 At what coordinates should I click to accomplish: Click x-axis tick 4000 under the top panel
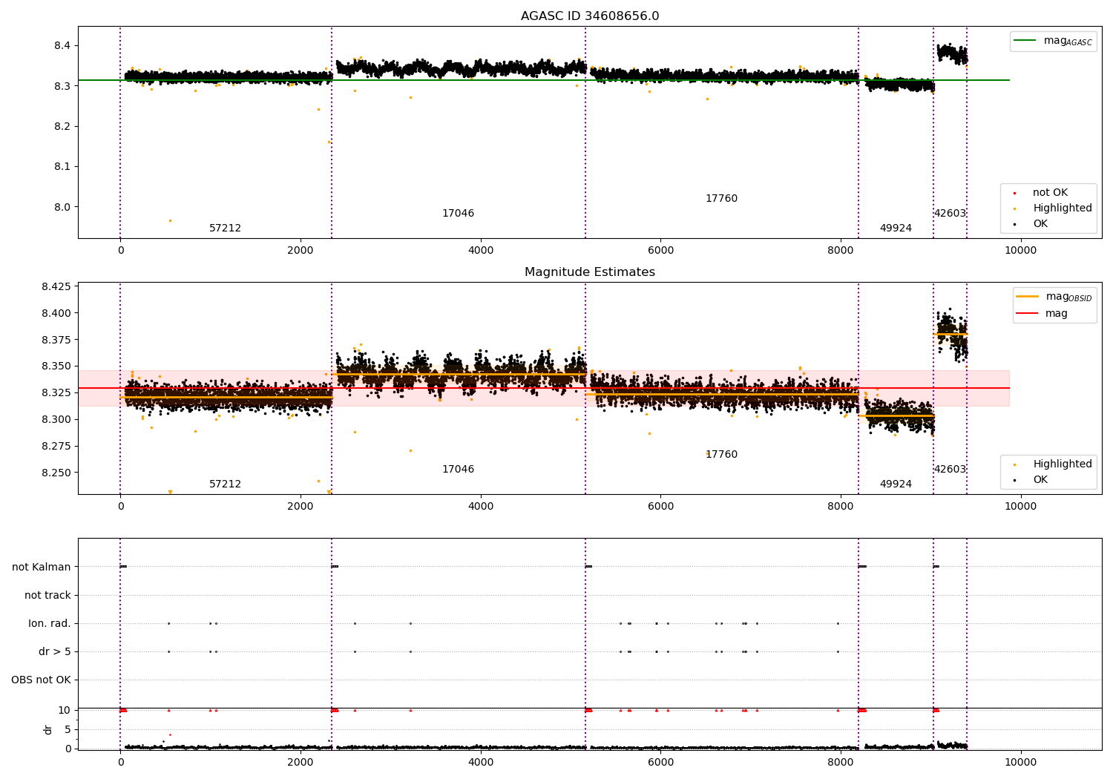pos(481,251)
